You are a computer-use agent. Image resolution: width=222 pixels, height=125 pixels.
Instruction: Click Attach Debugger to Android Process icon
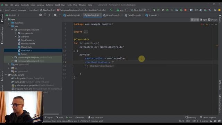click(x=181, y=10)
